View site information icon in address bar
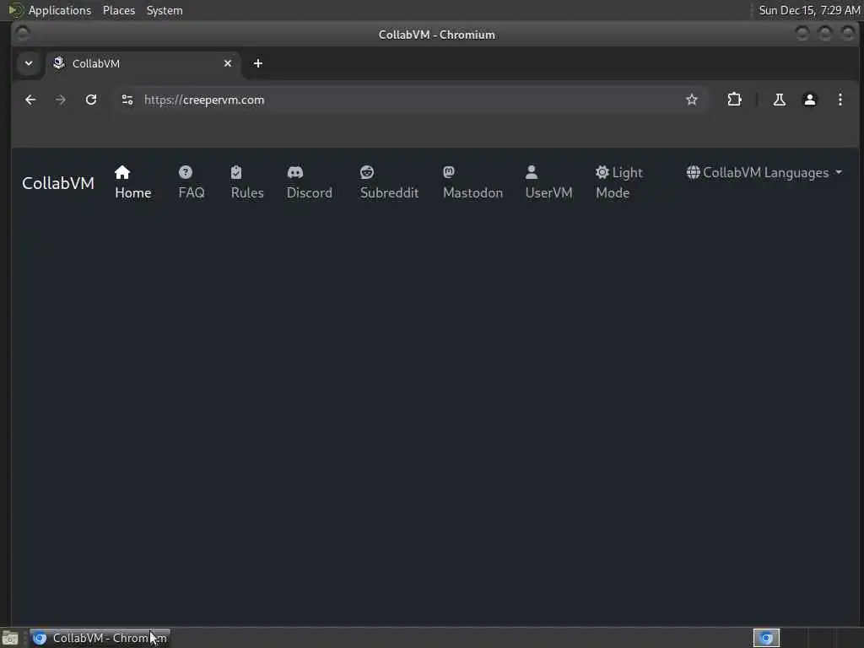Image resolution: width=864 pixels, height=648 pixels. [x=127, y=100]
